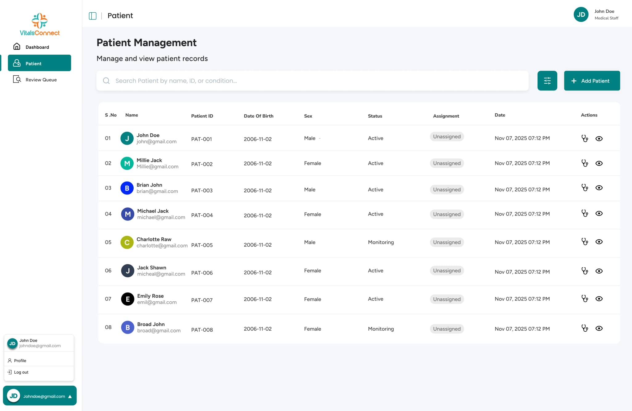Screen dimensions: 632x411
Task: View John Doe's record via eye icon
Action: point(599,139)
